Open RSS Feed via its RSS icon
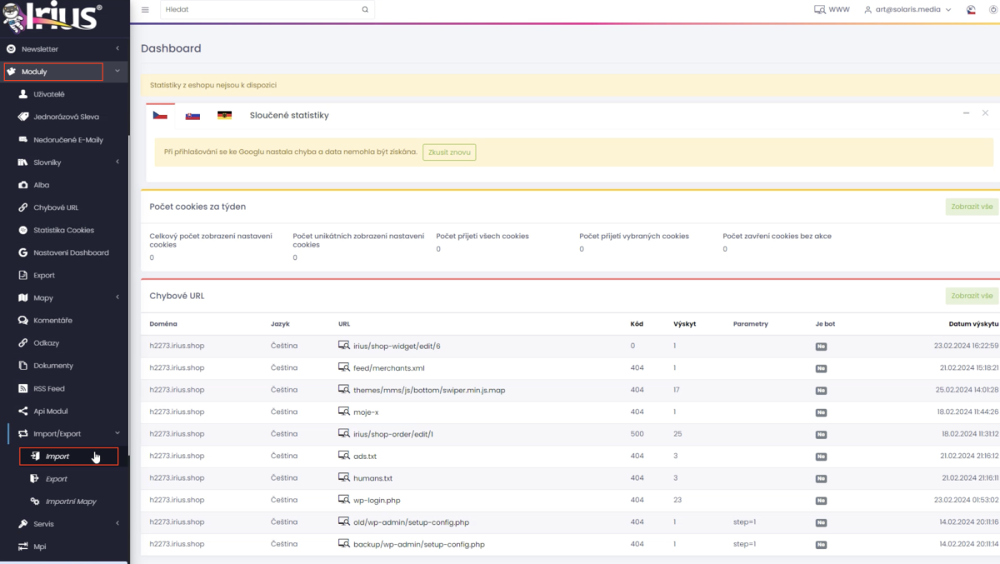The height and width of the screenshot is (564, 1000). point(23,388)
